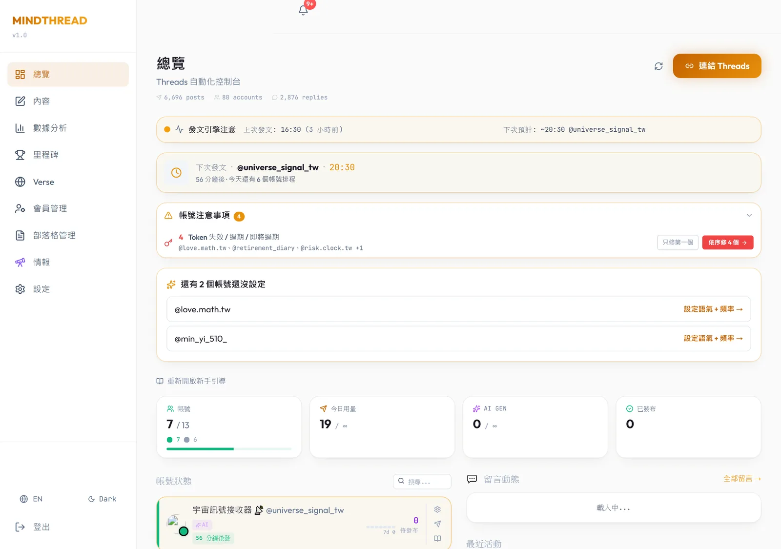Open settings gear on universe_signal_tw card
The height and width of the screenshot is (549, 781).
pos(437,509)
